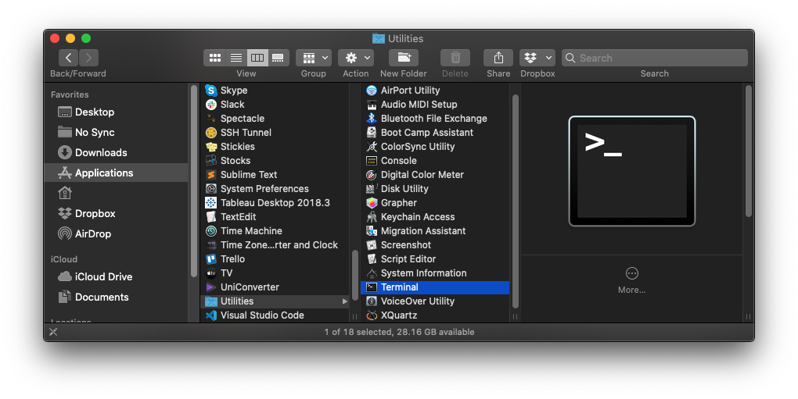Select Visual Studio Code in list
Screen dimensions: 798x399
click(275, 315)
